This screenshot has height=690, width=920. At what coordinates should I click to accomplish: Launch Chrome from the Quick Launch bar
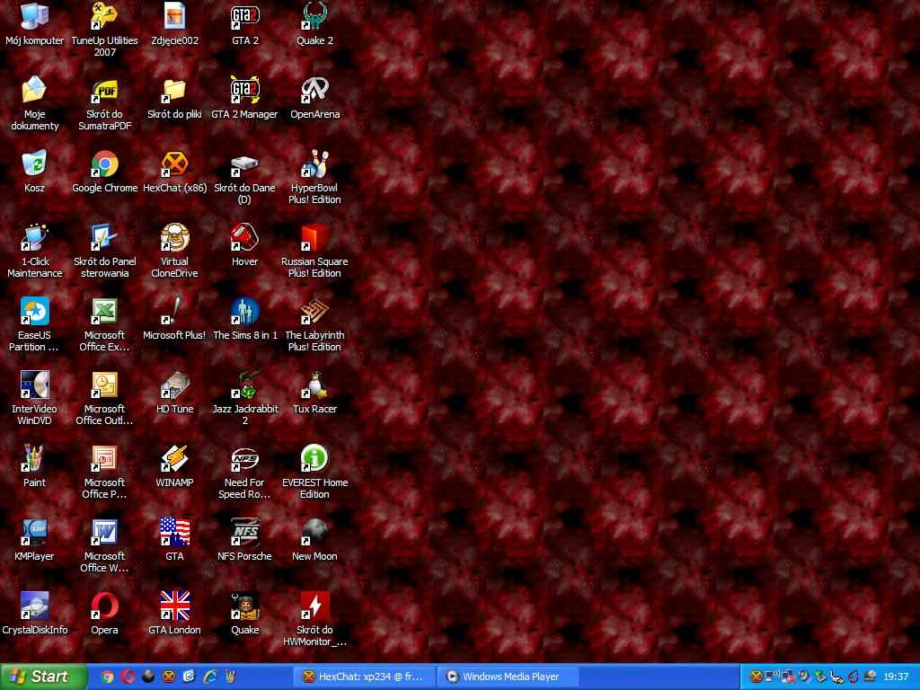(107, 677)
